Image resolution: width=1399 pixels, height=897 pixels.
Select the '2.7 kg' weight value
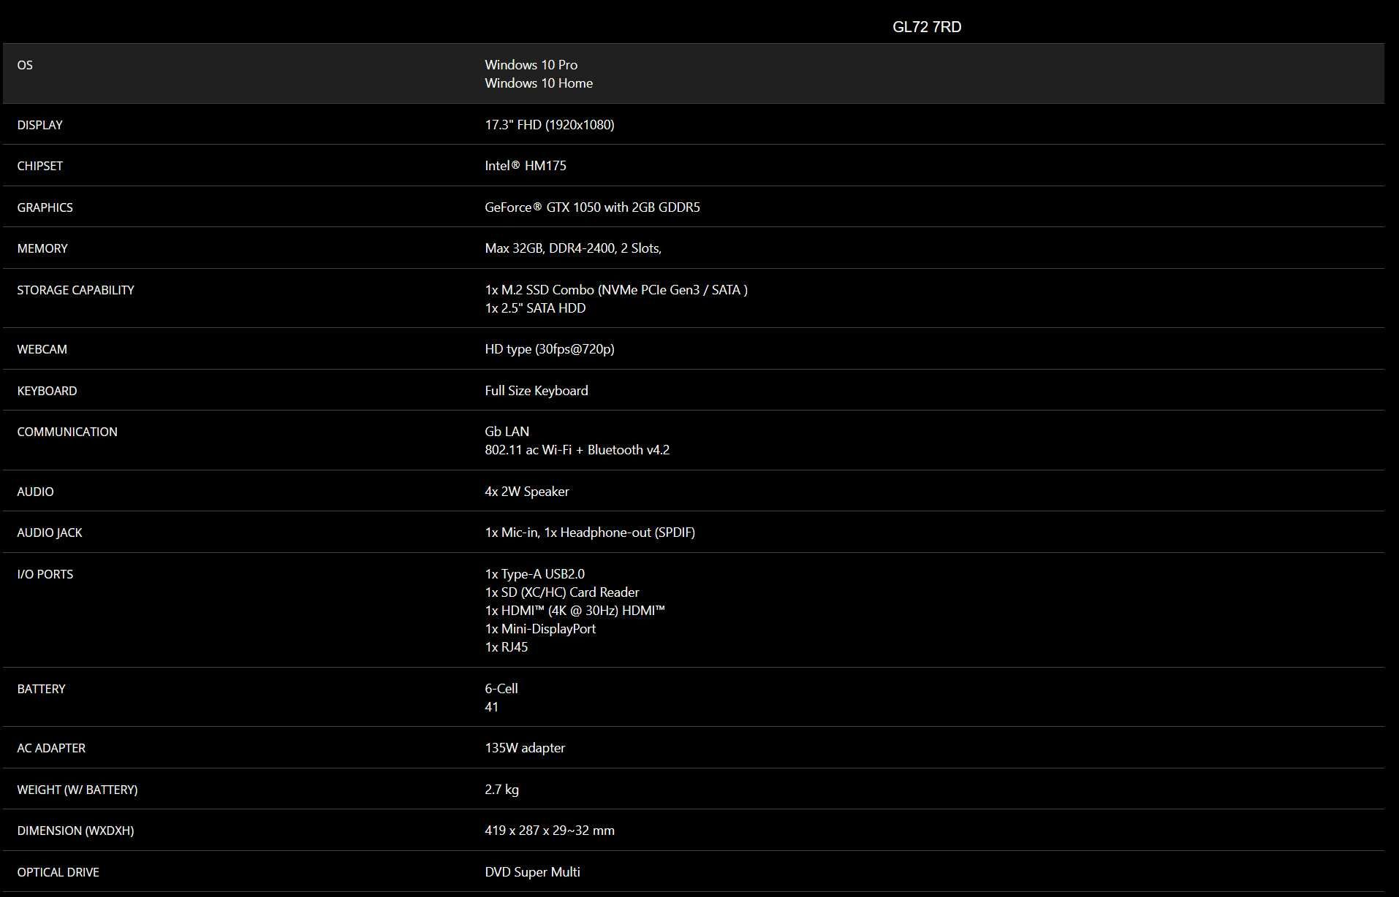pyautogui.click(x=501, y=790)
